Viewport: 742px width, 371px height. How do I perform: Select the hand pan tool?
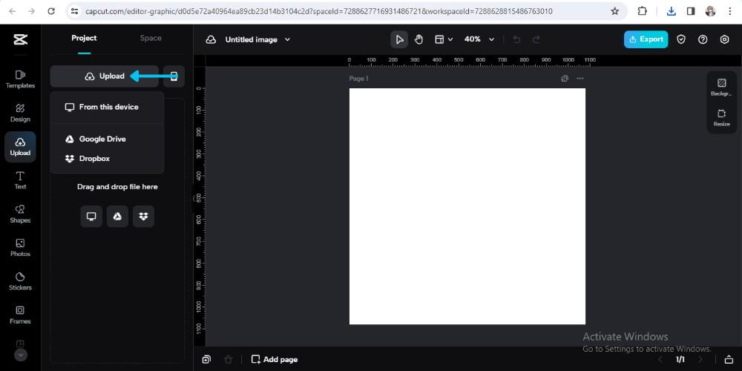pyautogui.click(x=418, y=39)
